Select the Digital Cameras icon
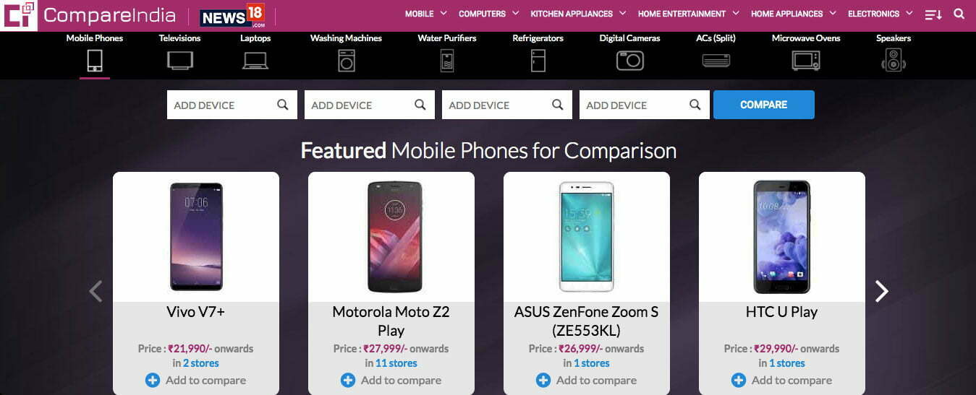 (x=629, y=60)
